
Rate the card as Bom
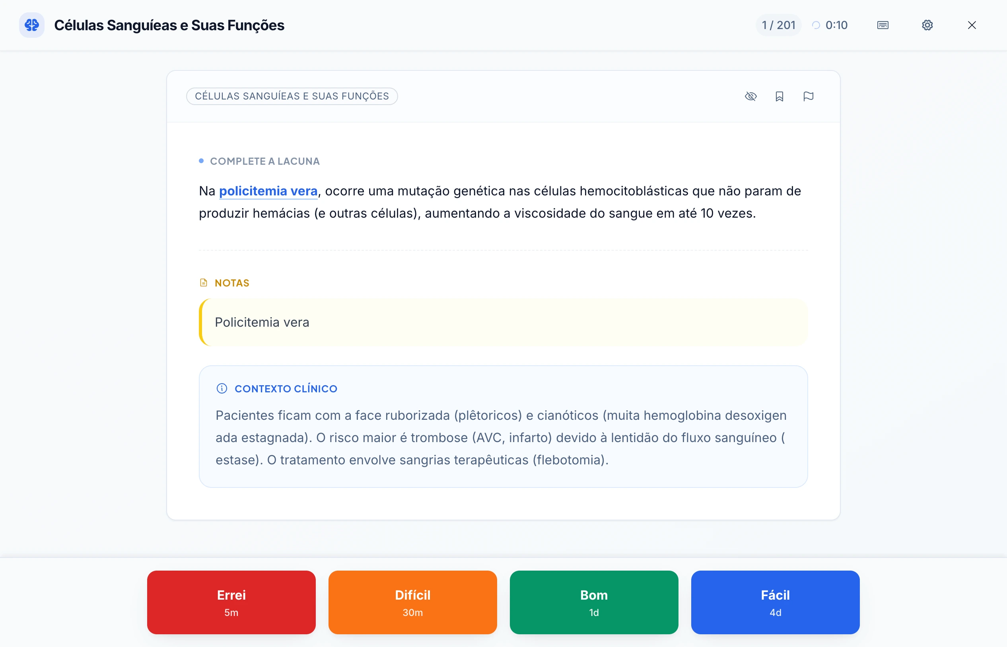[x=593, y=602]
